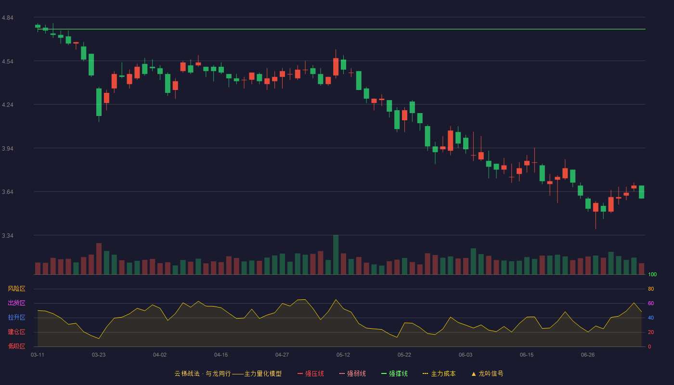Hide the 主力成本 series via legend label
The width and height of the screenshot is (674, 385).
coord(443,373)
